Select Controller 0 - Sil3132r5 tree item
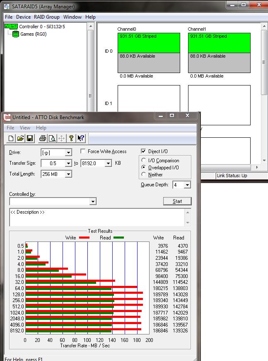This screenshot has width=268, height=361. click(x=42, y=27)
